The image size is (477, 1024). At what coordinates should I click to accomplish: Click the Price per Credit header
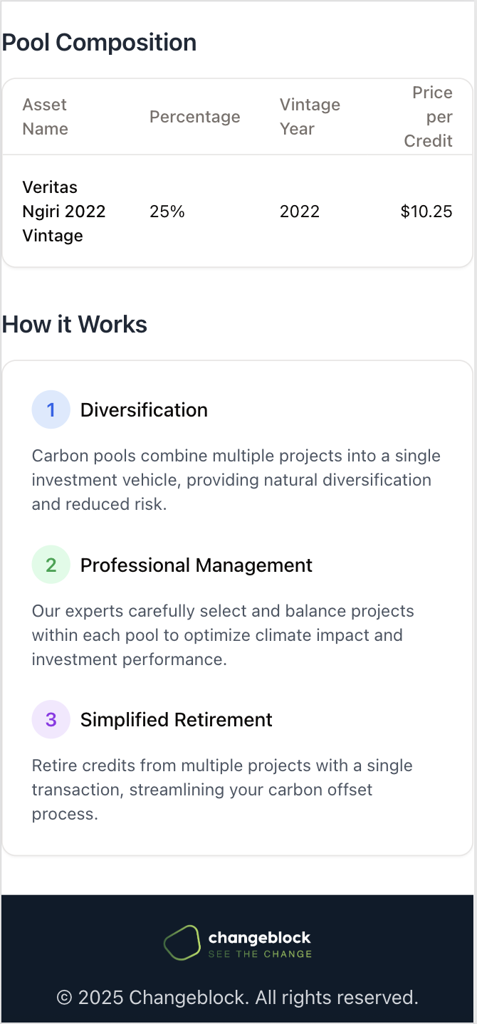428,117
